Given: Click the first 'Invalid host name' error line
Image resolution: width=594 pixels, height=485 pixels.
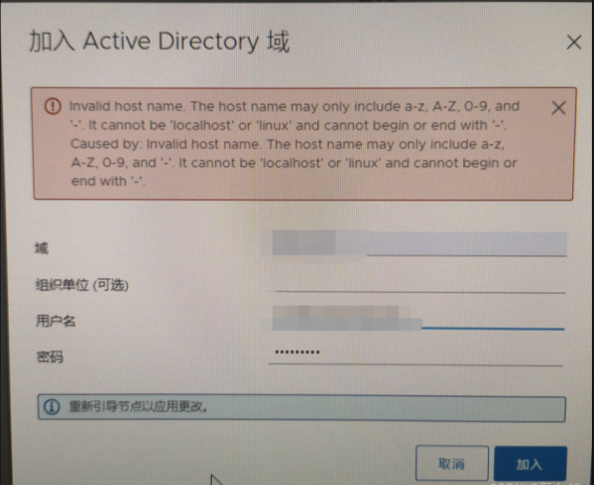Looking at the screenshot, I should tap(294, 106).
